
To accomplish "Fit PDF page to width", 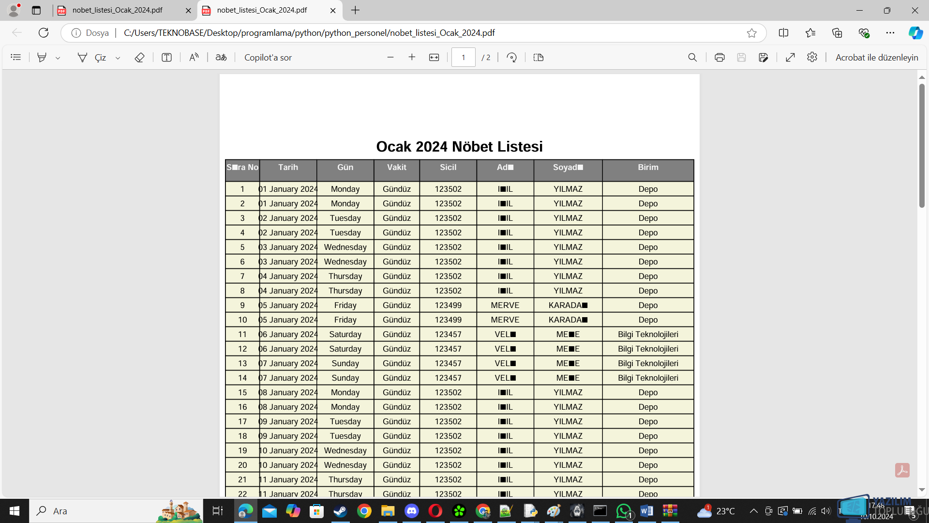I will [434, 57].
